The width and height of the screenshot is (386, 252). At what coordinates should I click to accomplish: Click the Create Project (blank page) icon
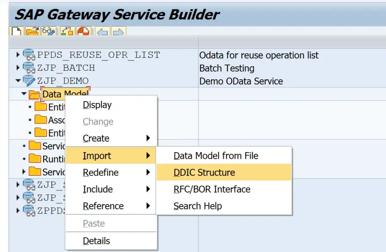pyautogui.click(x=16, y=31)
